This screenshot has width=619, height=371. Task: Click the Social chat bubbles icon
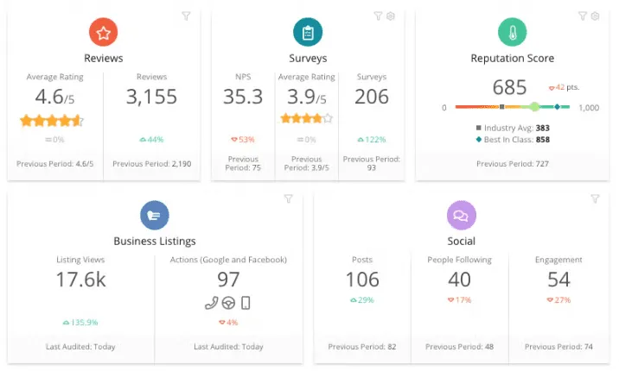(461, 216)
